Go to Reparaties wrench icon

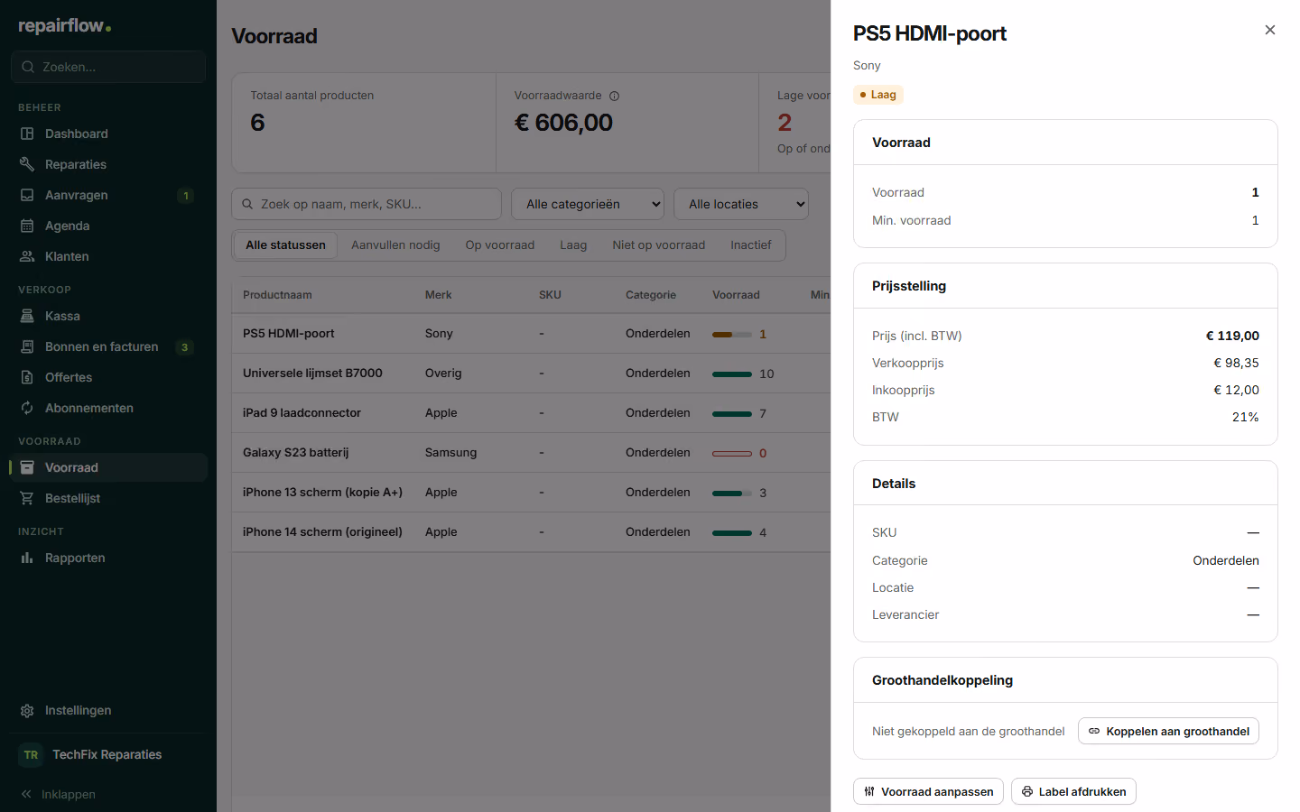click(x=27, y=164)
